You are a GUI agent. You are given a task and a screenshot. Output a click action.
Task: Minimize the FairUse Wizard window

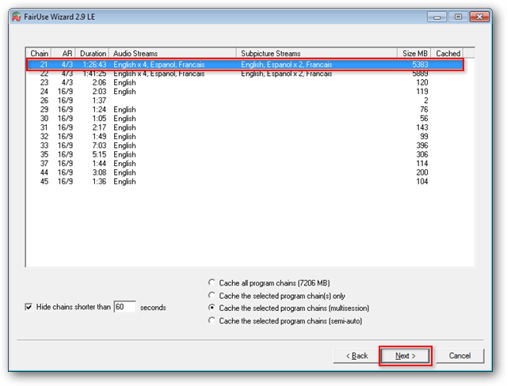(436, 17)
